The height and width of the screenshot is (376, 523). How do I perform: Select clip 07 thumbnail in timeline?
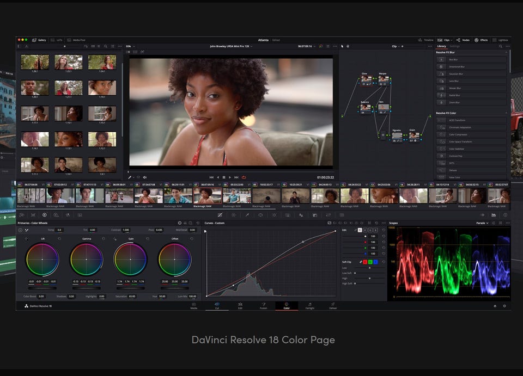click(x=208, y=195)
